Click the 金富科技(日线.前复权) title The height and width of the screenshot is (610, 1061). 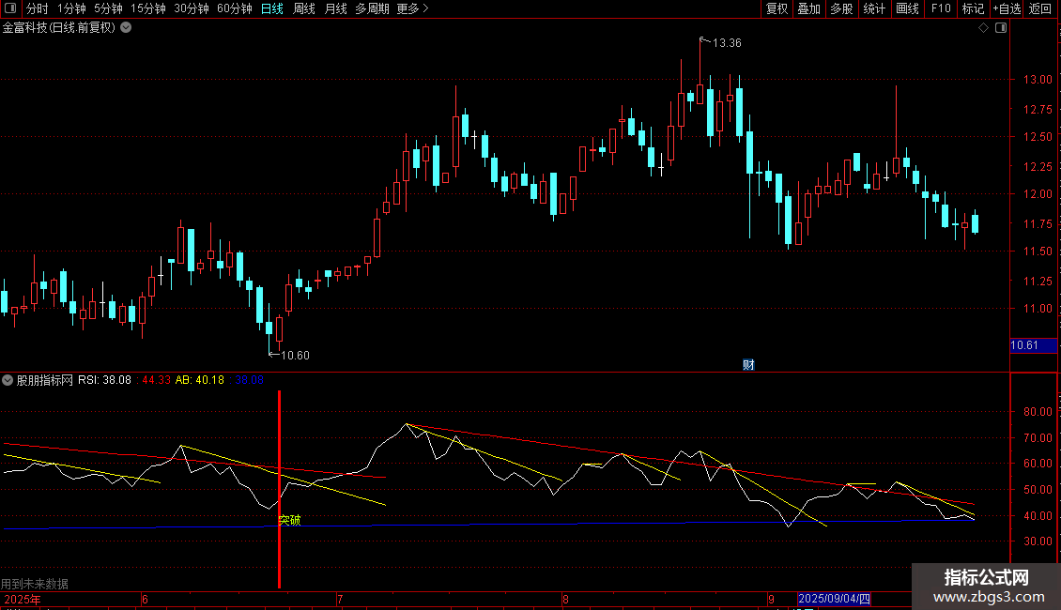[59, 27]
